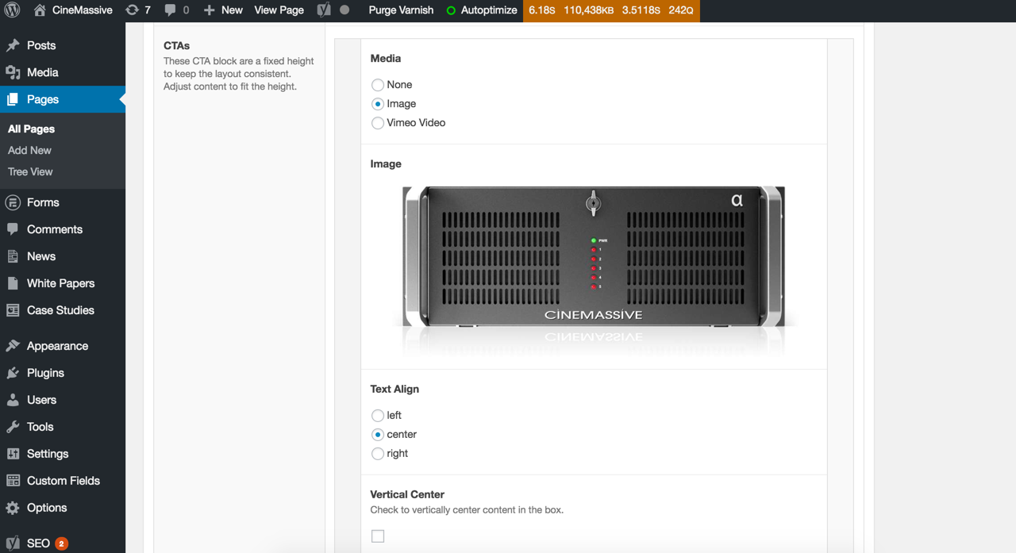Open the Autoptimize menu
This screenshot has height=553, width=1016.
[489, 10]
